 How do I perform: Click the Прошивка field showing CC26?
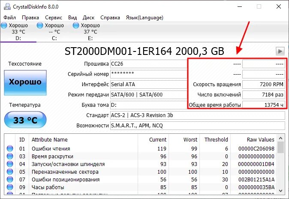click(x=148, y=64)
